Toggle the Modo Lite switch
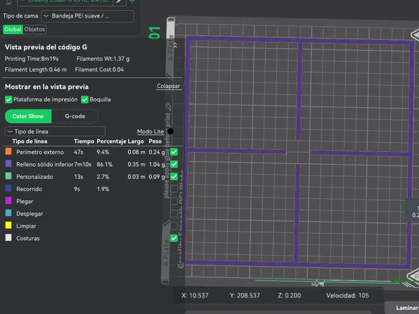The height and width of the screenshot is (314, 419). coord(170,131)
